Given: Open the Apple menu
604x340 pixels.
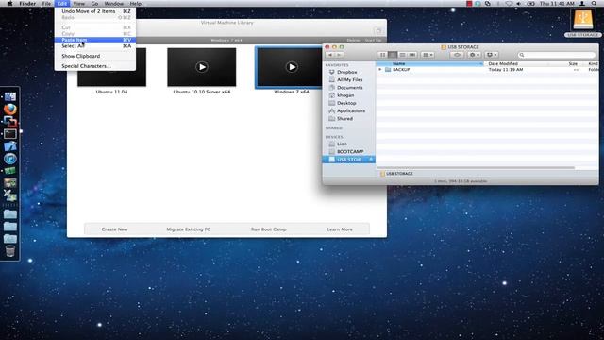Looking at the screenshot, I should pyautogui.click(x=10, y=4).
